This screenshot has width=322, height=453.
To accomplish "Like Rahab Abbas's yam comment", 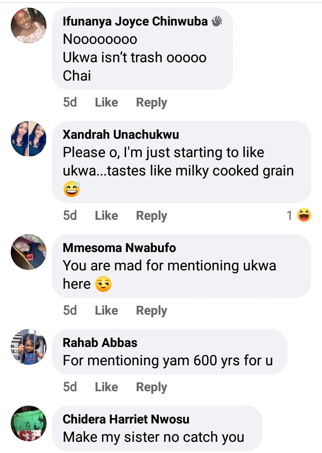I will click(106, 387).
